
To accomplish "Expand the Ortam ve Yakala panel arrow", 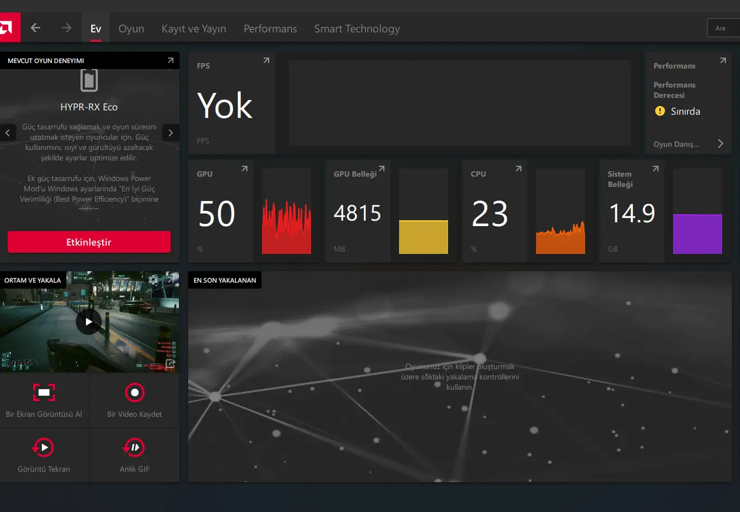I will point(171,279).
